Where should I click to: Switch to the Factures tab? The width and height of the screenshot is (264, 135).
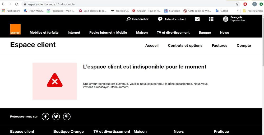219,45
